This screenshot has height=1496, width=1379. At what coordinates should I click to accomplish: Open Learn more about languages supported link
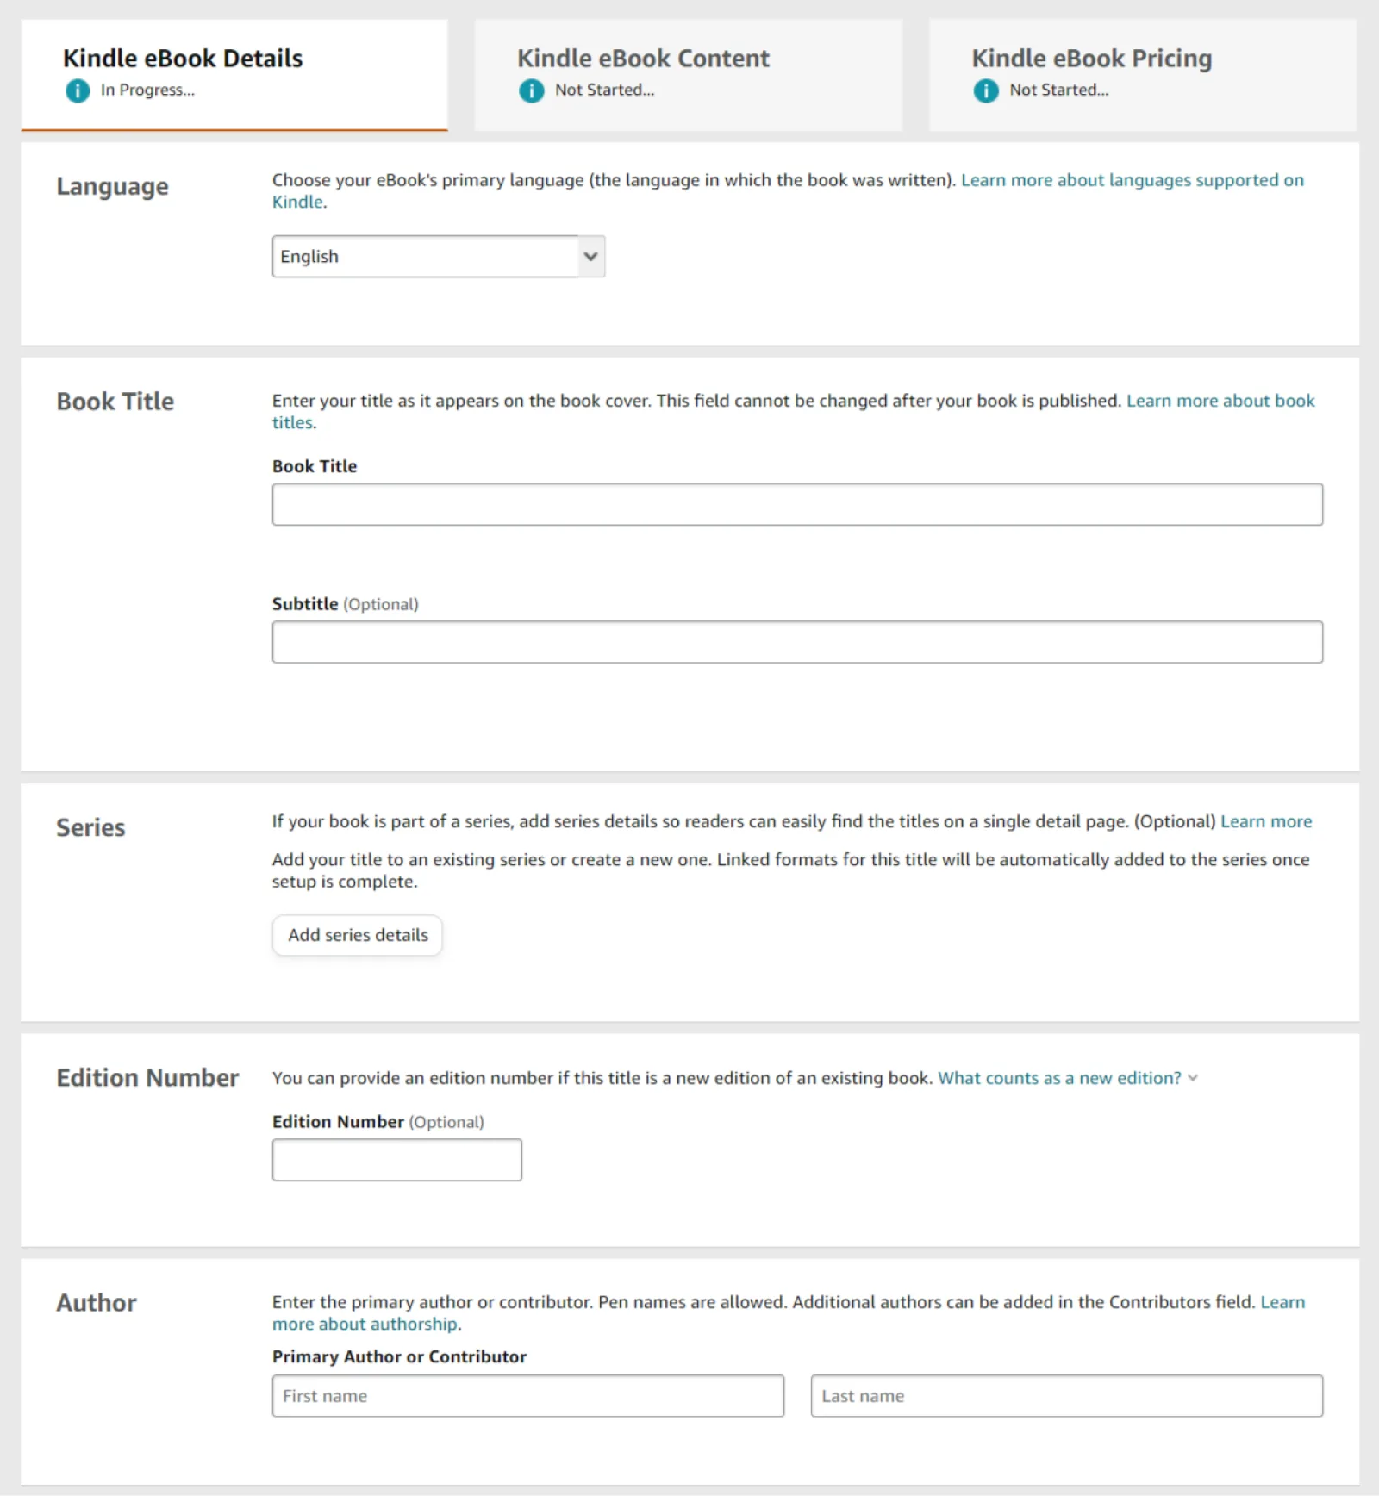pos(1131,180)
